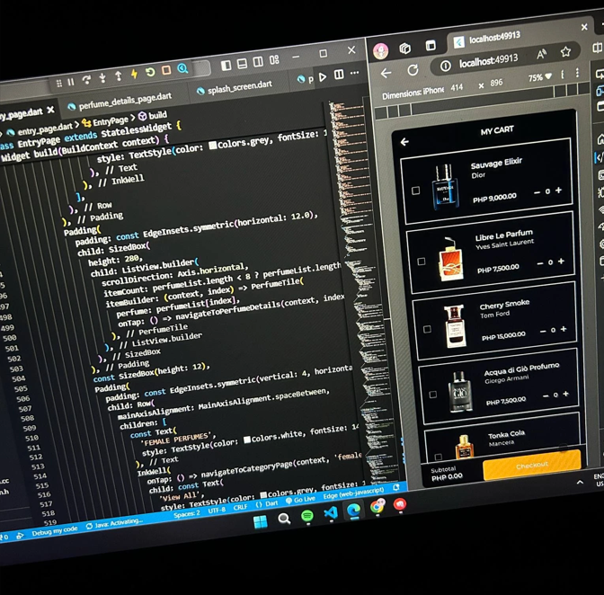The height and width of the screenshot is (595, 604).
Task: Open Edge Workspaces icon
Action: (404, 49)
